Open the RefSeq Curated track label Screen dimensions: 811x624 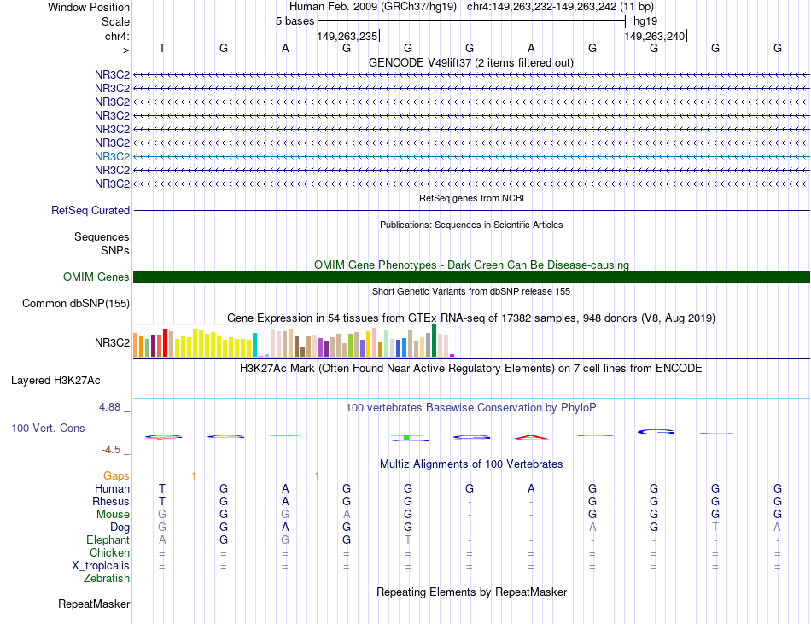coord(90,210)
